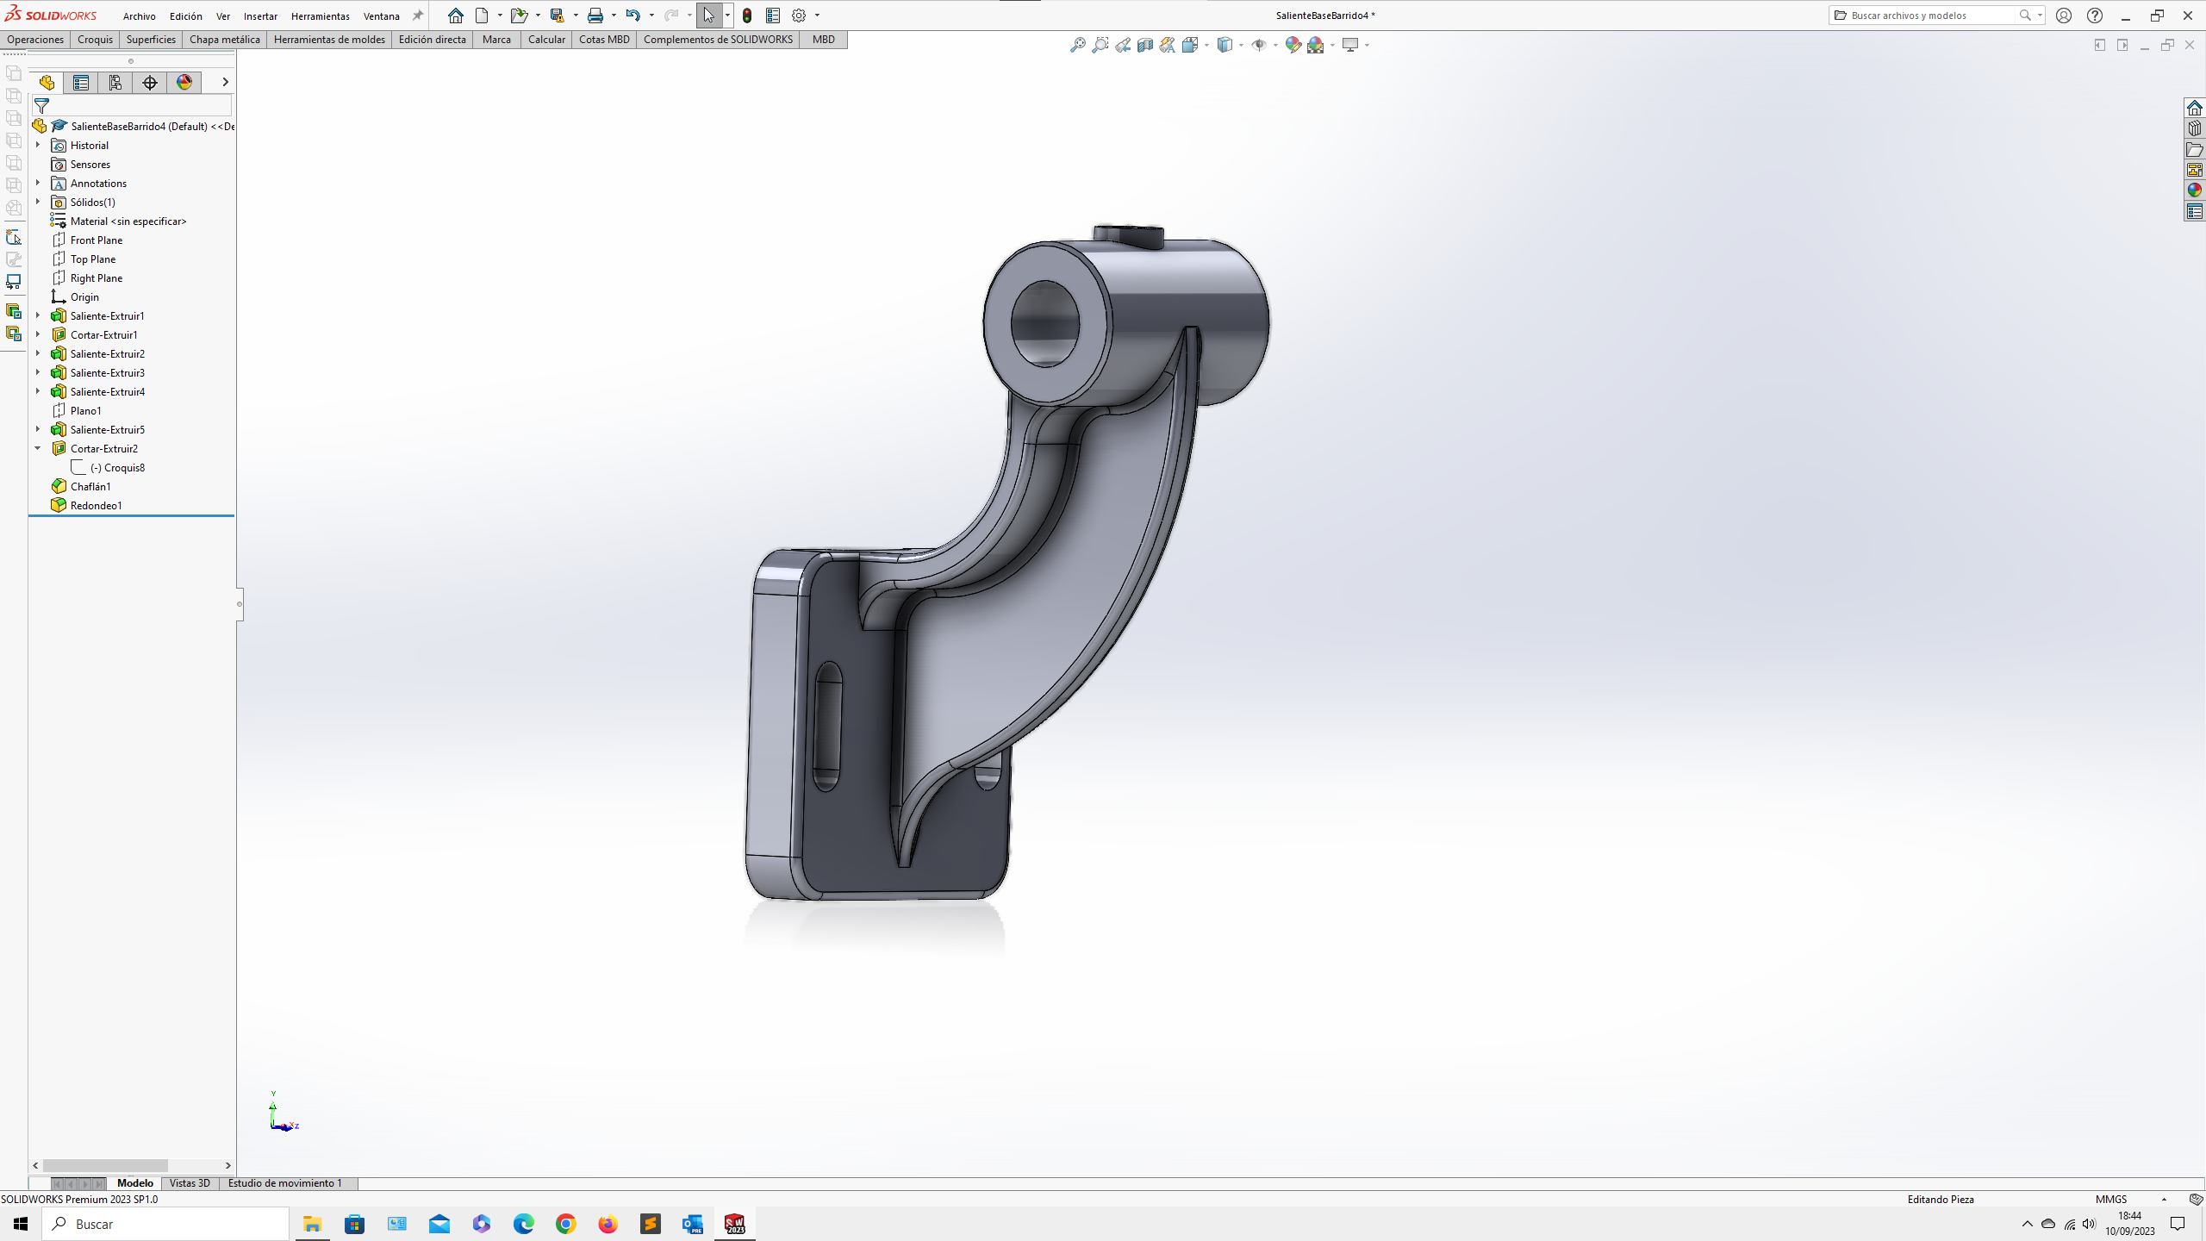Open Options gear dropdown arrow

point(817,16)
